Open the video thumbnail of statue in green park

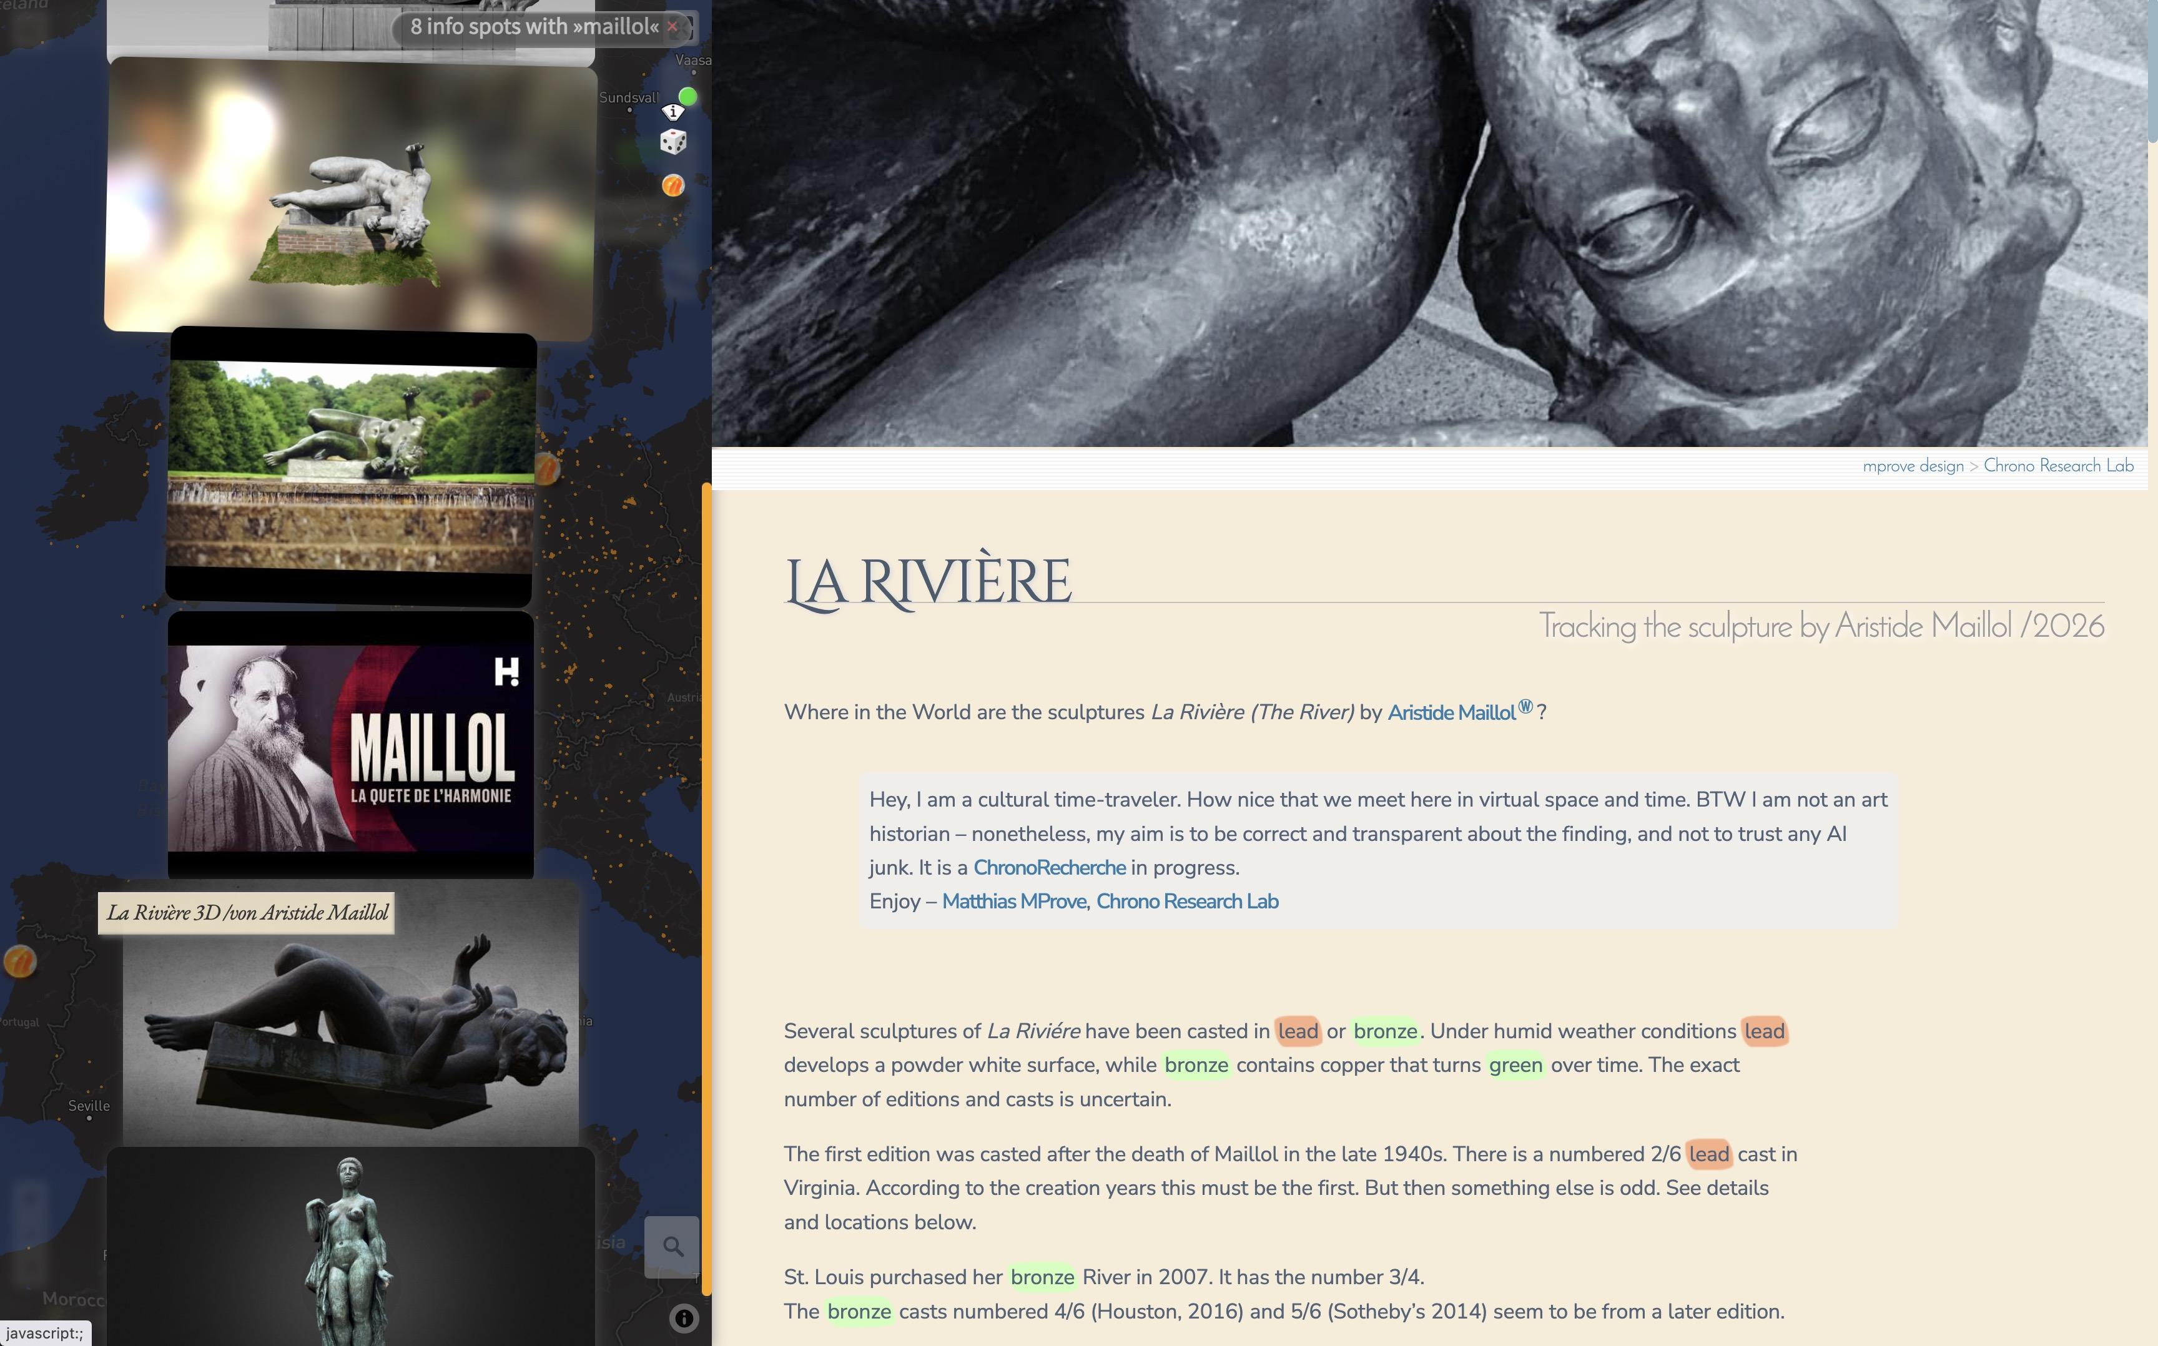(x=351, y=466)
